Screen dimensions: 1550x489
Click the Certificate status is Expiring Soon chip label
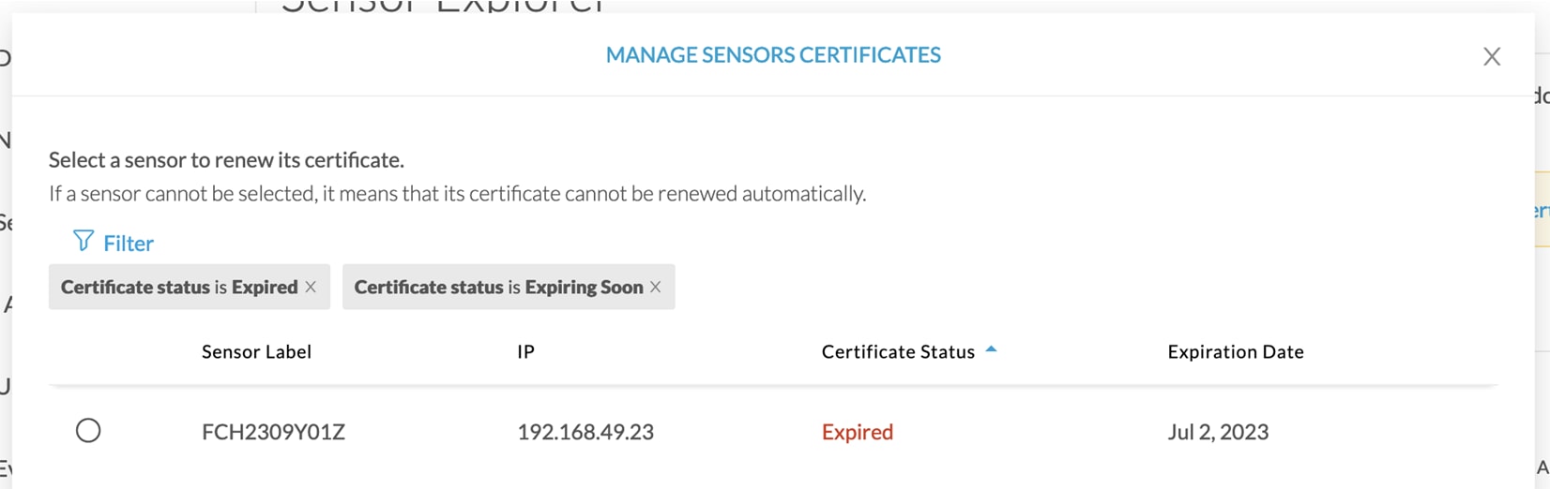pos(498,287)
